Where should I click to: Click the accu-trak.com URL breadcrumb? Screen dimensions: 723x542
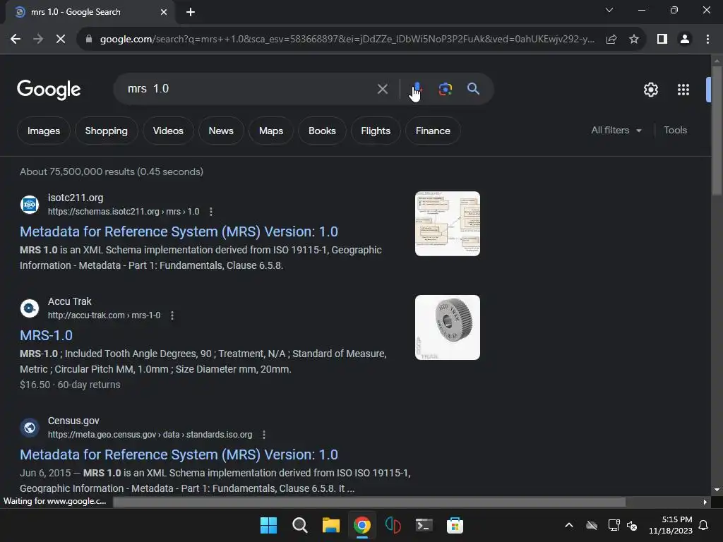104,315
